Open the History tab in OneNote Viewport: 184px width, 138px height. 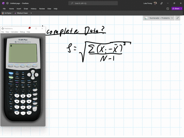(33, 9)
